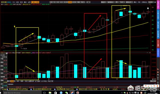Open WeChat from the Windows taskbar
This screenshot has height=94, width=160.
(x=66, y=93)
